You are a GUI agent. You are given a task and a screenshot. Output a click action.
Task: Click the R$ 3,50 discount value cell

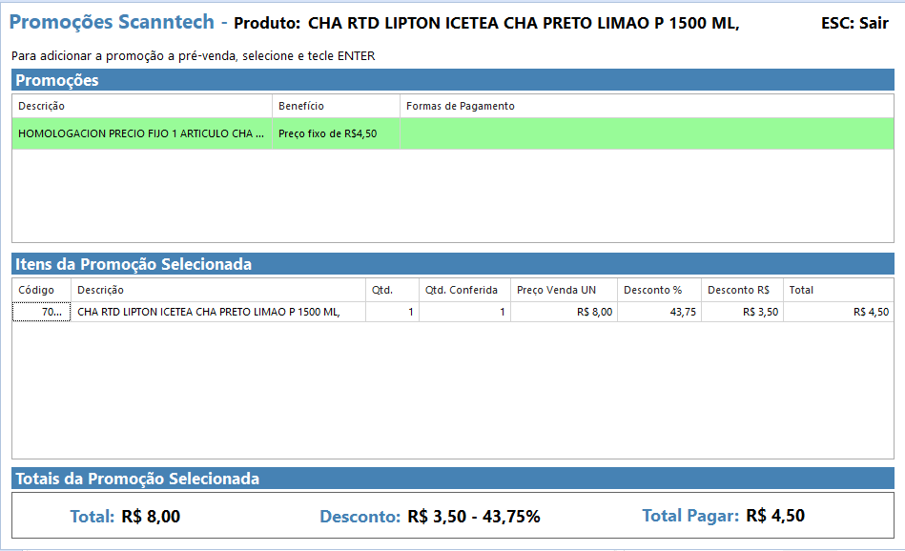(x=759, y=312)
